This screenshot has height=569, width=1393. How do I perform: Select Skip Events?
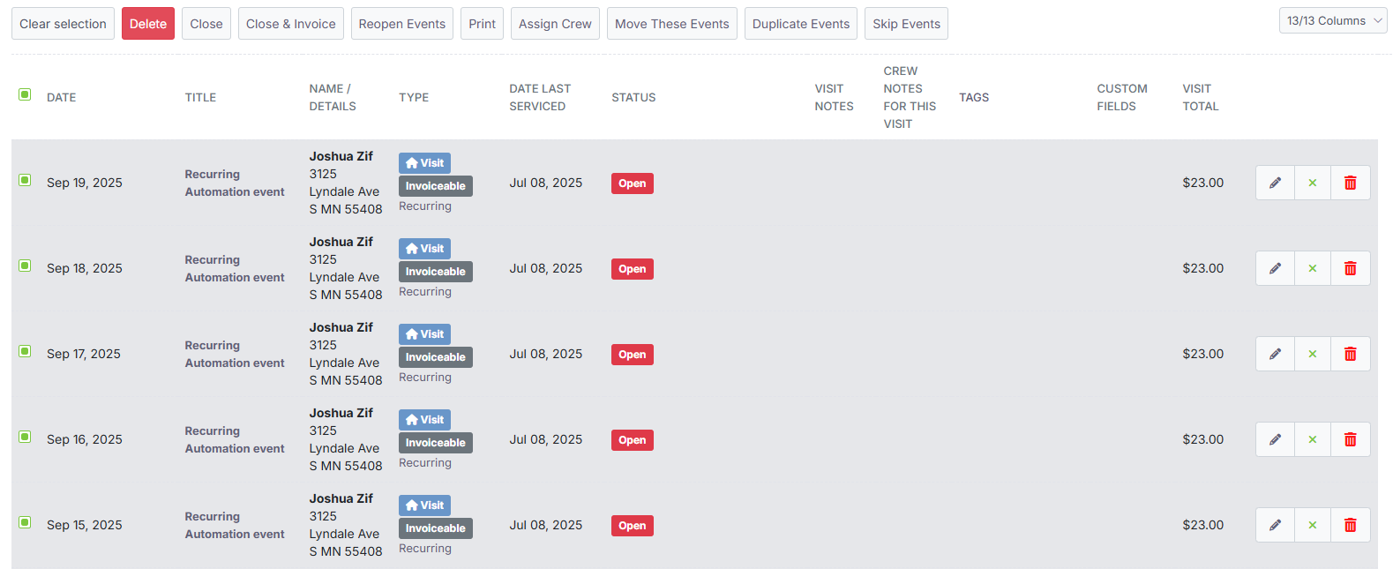pos(906,23)
